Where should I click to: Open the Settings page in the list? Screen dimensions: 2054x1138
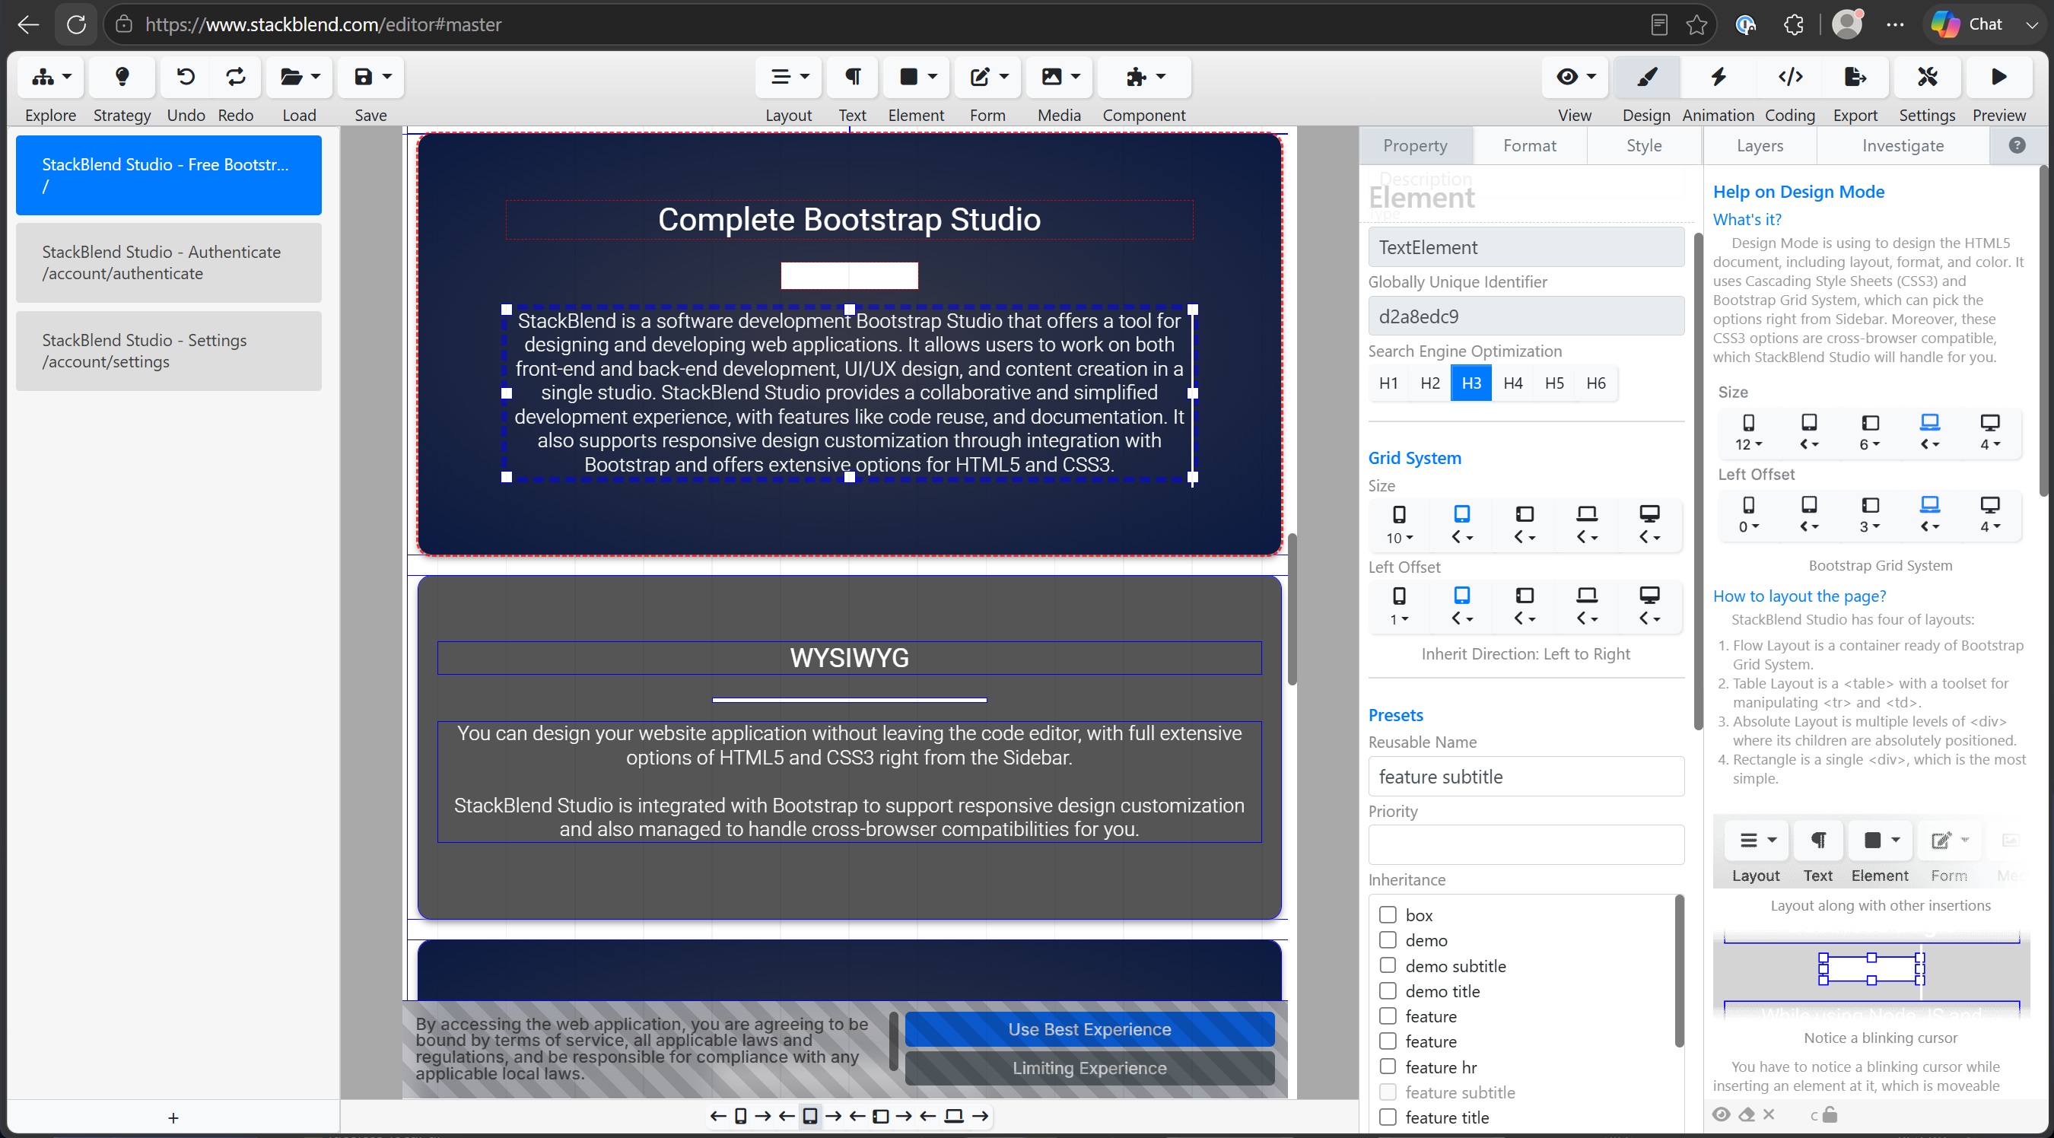(169, 351)
